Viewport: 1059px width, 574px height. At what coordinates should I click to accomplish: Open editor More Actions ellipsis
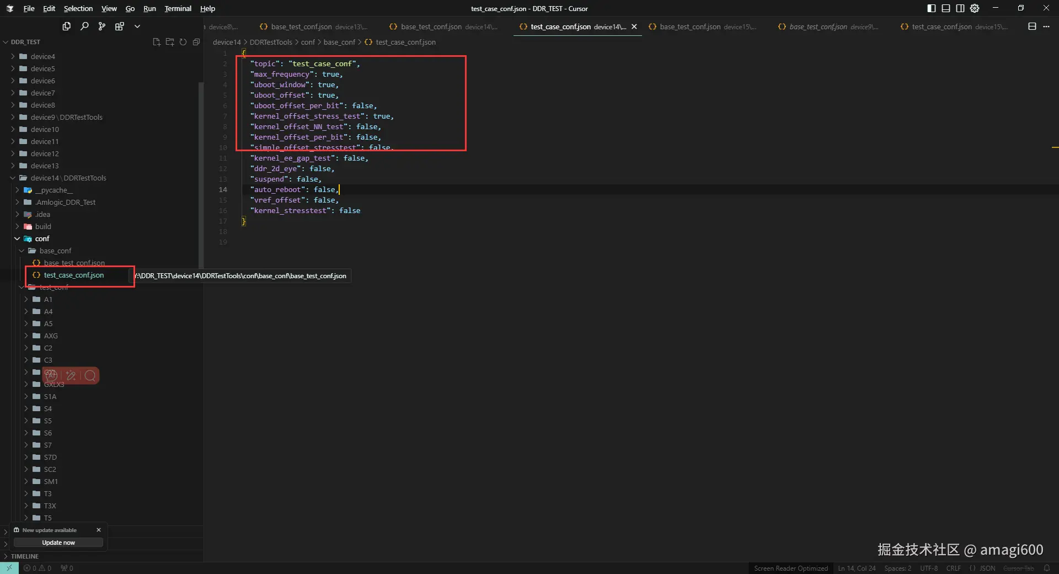(1046, 26)
